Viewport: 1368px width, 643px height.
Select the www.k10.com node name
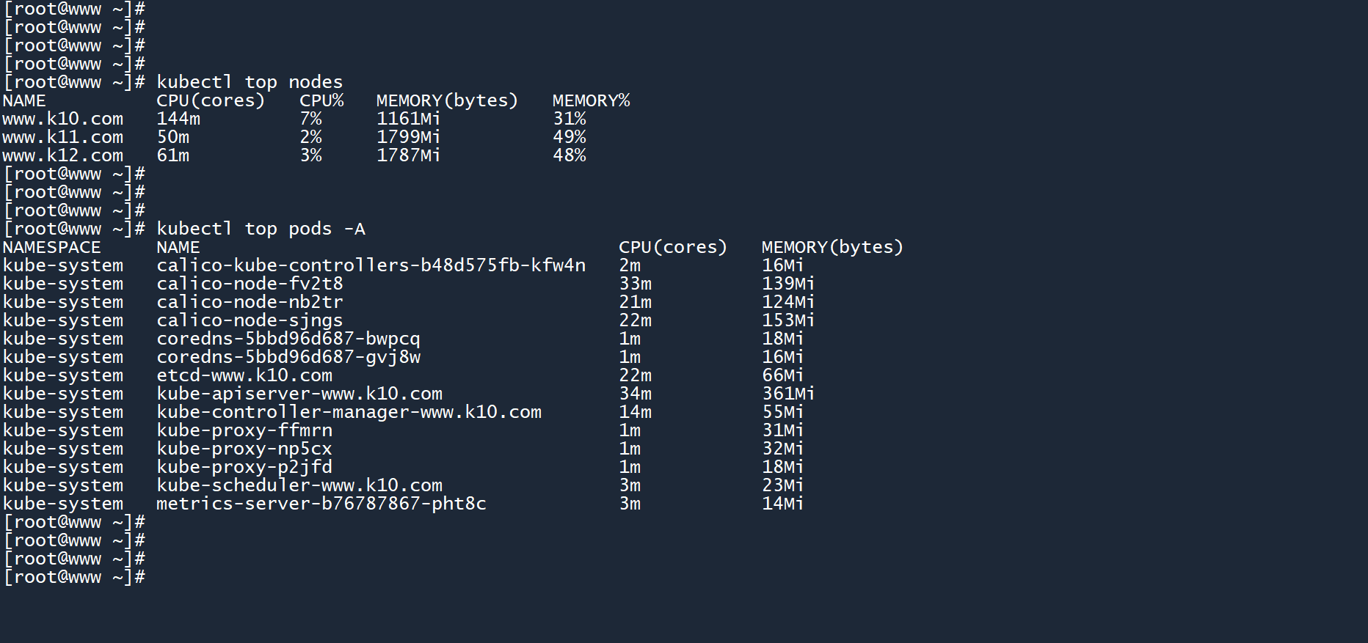click(x=63, y=119)
